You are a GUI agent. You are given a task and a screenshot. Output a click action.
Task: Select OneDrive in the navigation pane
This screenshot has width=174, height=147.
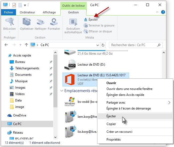[x=20, y=115]
